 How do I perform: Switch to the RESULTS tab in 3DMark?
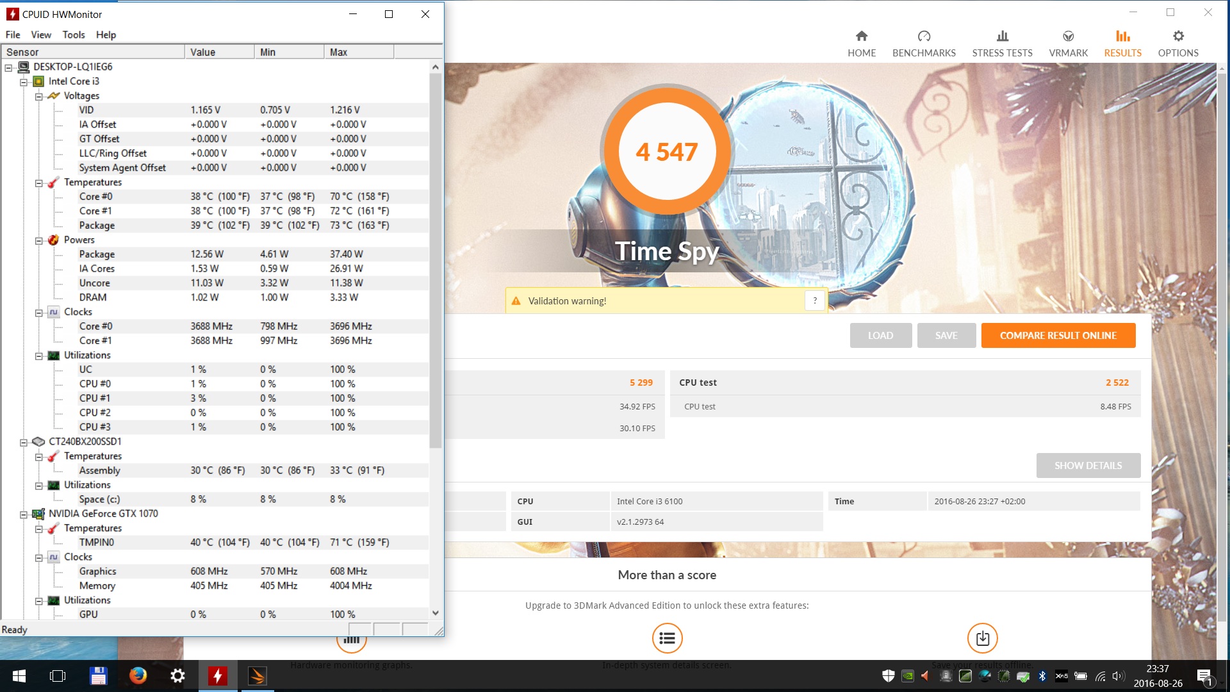1122,44
